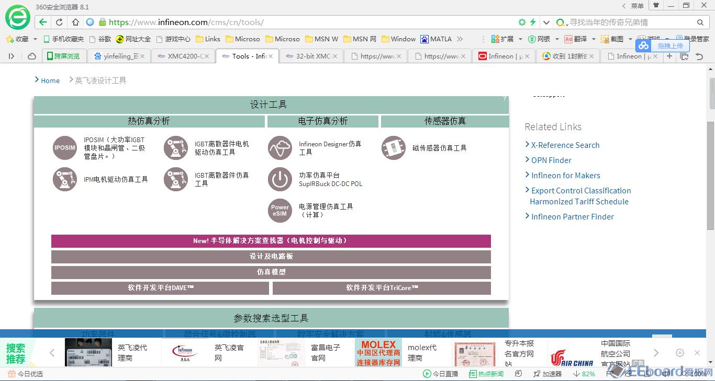Open the Links bookmark folder
The image size is (715, 381).
tap(208, 39)
